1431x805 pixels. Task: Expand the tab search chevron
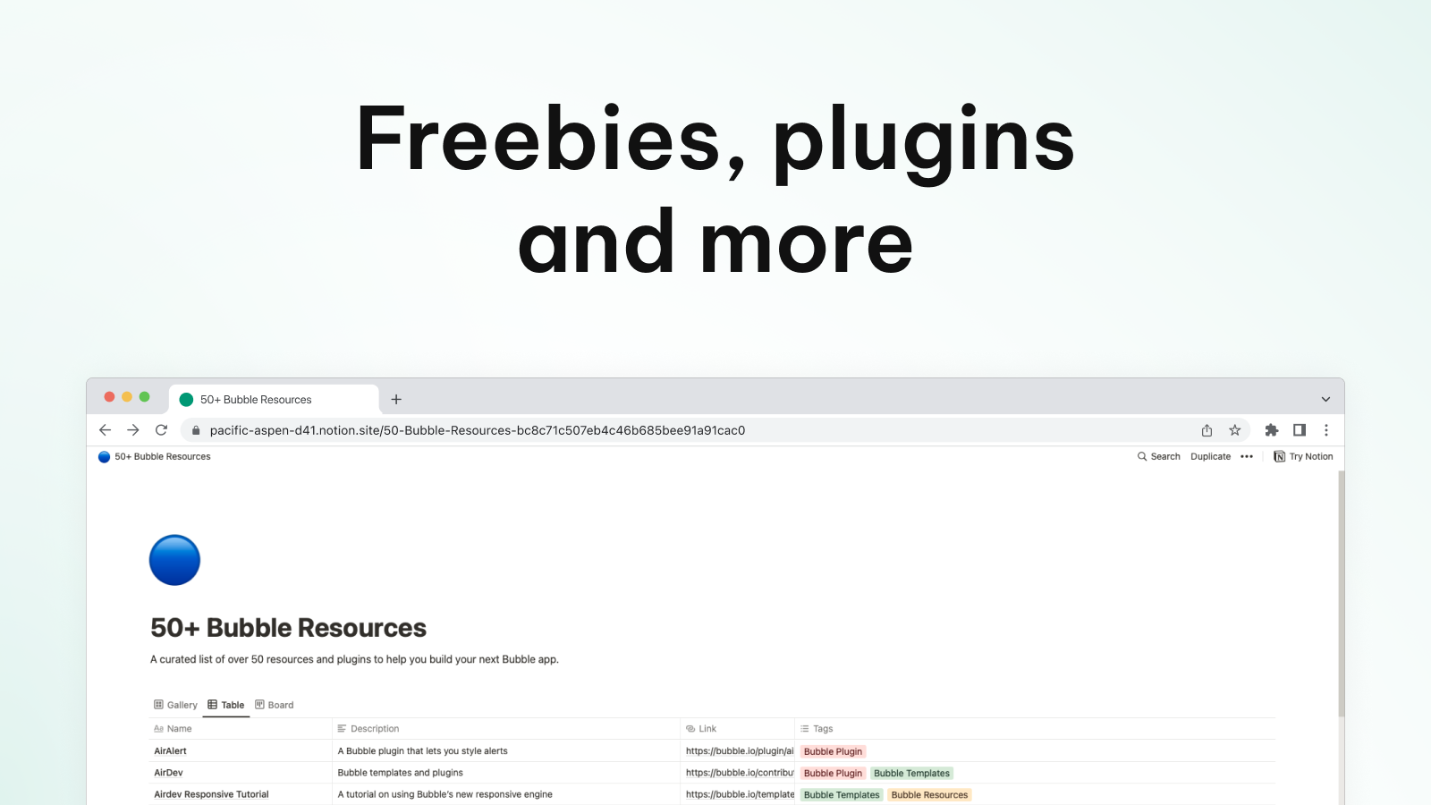(1325, 399)
